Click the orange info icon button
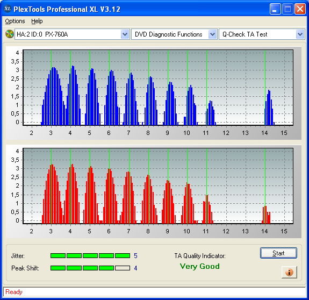The width and height of the screenshot is (309, 300). point(289,272)
